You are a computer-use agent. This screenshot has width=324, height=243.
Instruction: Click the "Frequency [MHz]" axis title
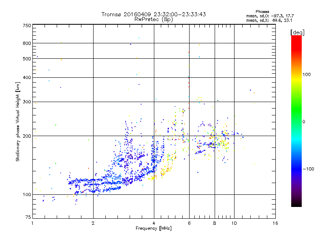(153, 228)
